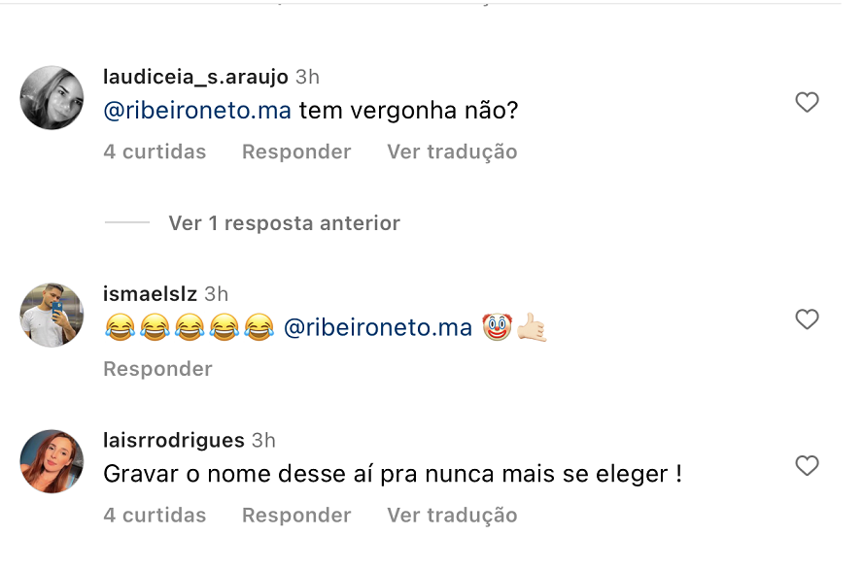The image size is (863, 569).
Task: Reply to laisrrodrigues's comment
Action: point(296,515)
